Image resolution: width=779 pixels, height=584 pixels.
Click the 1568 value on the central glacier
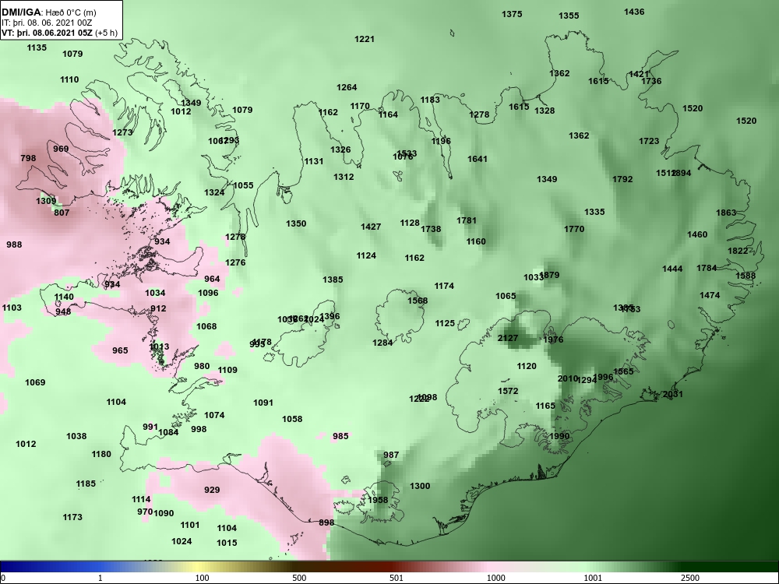pos(418,301)
